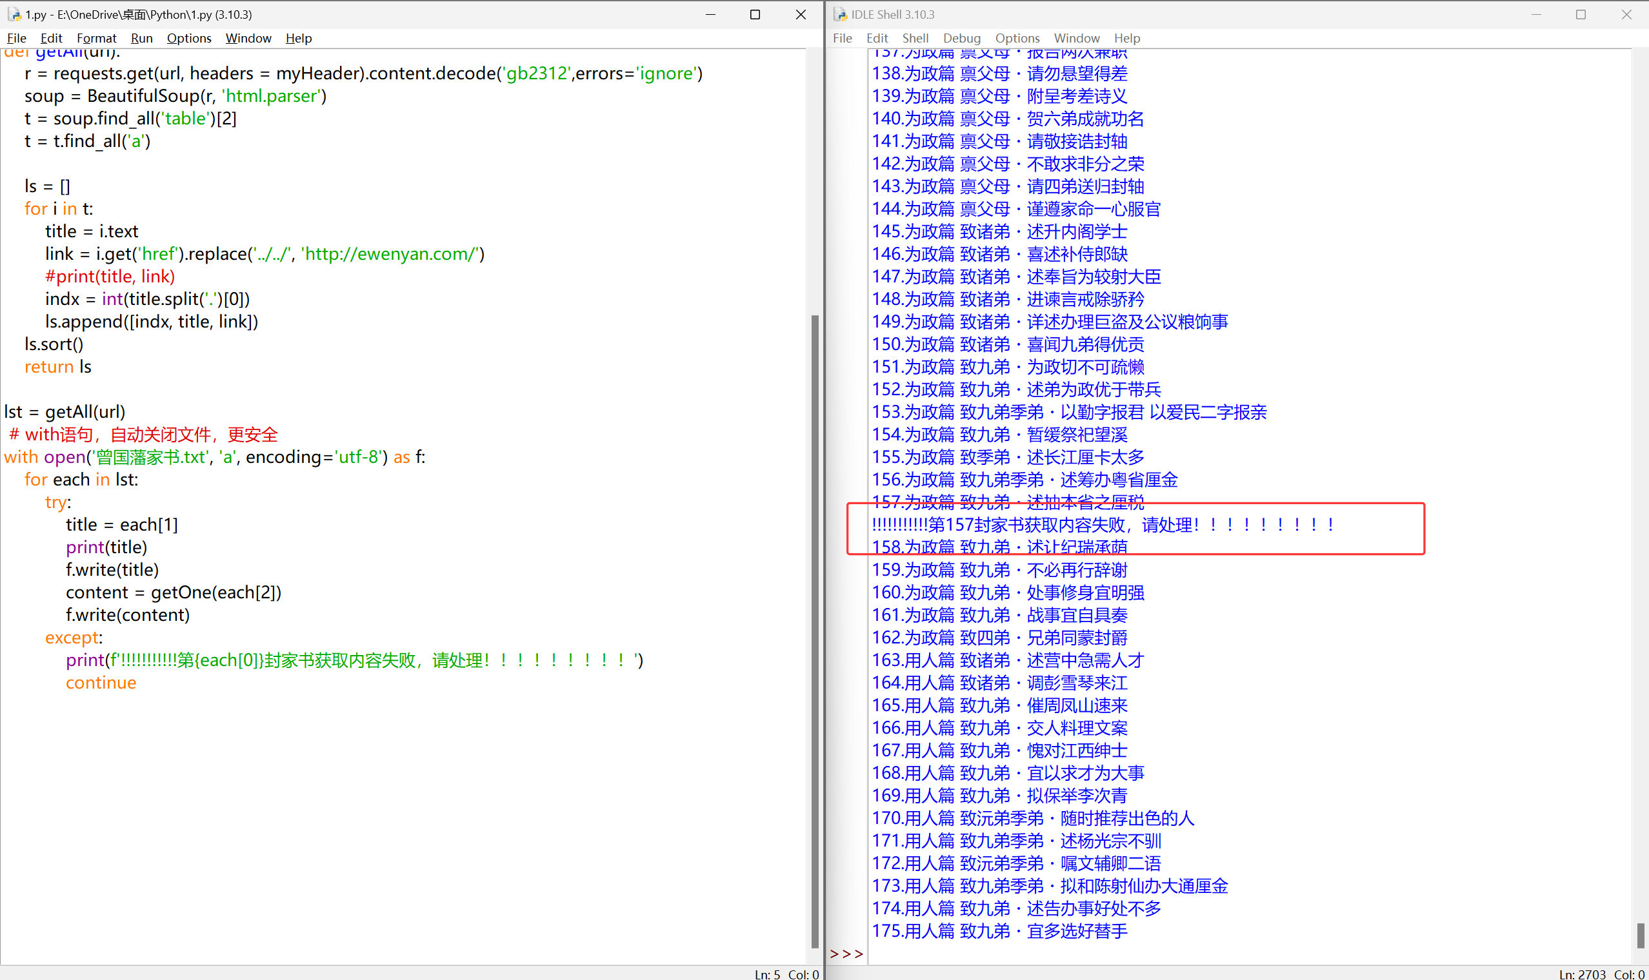Image resolution: width=1649 pixels, height=980 pixels.
Task: Close the IDLE Shell window
Action: coord(1626,14)
